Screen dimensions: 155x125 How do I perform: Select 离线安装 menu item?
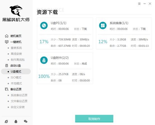[x=16, y=54]
